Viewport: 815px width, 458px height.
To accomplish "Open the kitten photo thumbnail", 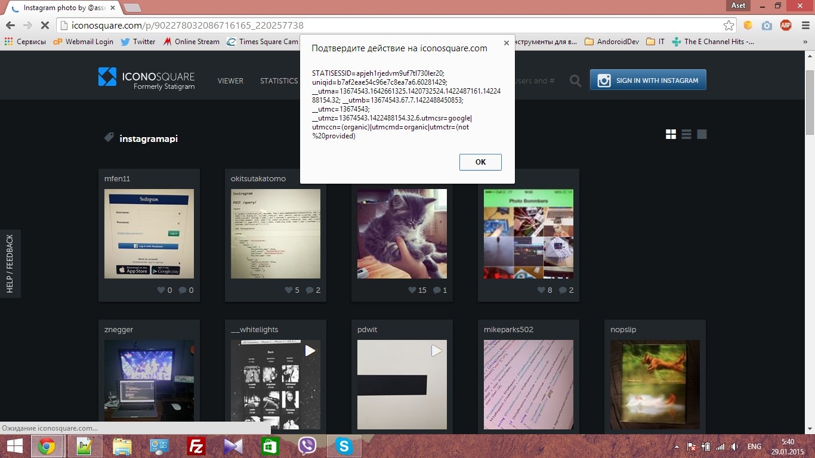I will point(402,234).
